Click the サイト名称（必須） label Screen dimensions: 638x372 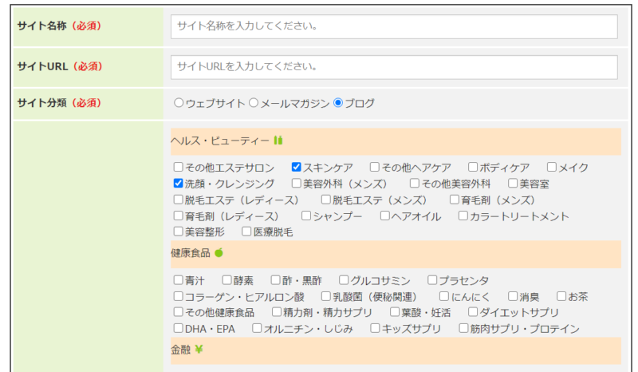59,26
